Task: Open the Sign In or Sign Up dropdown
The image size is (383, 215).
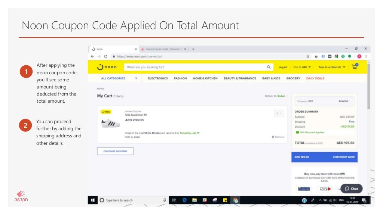Action: pyautogui.click(x=332, y=67)
